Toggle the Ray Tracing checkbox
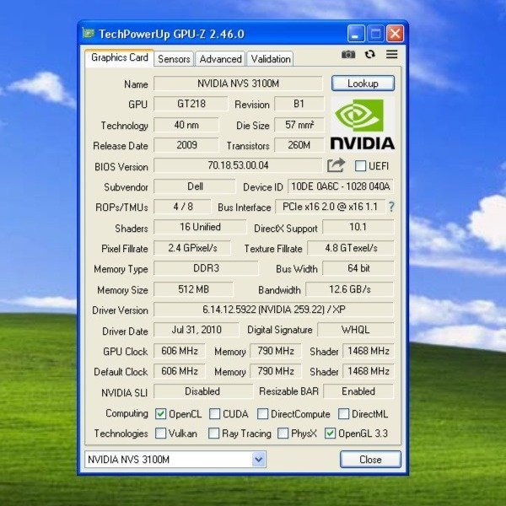 213,433
